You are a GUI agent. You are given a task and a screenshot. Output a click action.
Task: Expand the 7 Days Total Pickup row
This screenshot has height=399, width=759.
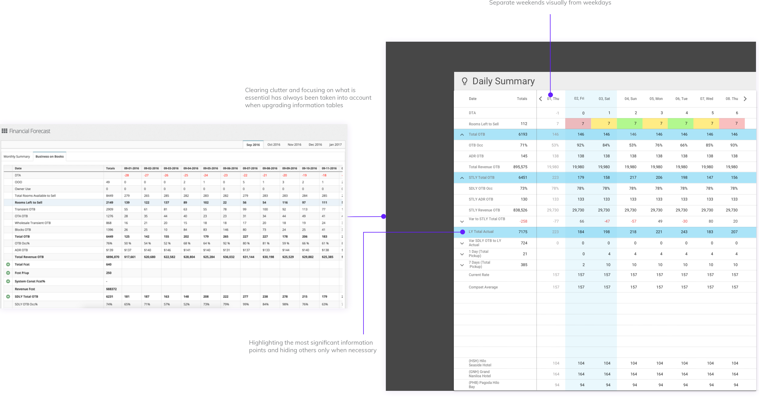pos(462,265)
